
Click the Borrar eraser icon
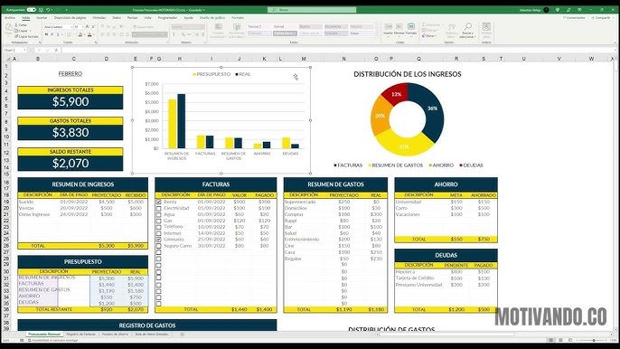click(423, 35)
